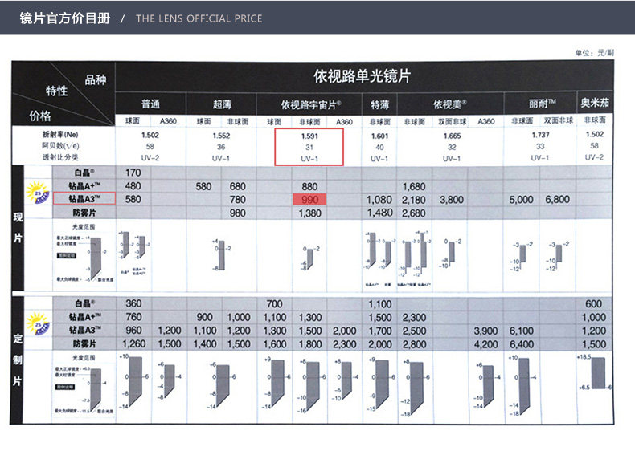
Task: Click the refractive index value 1.601
Action: tap(379, 136)
